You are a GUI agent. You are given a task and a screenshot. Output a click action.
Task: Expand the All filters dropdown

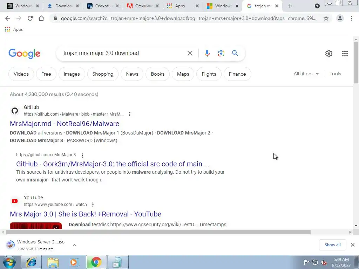306,74
